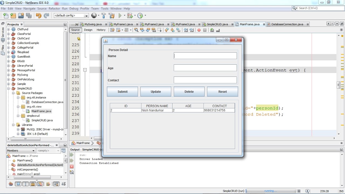Click the New Project toolbar icon
The image size is (345, 194).
[x=13, y=16]
